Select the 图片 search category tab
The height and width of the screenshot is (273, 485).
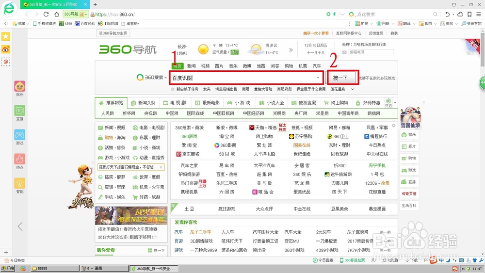coord(219,66)
